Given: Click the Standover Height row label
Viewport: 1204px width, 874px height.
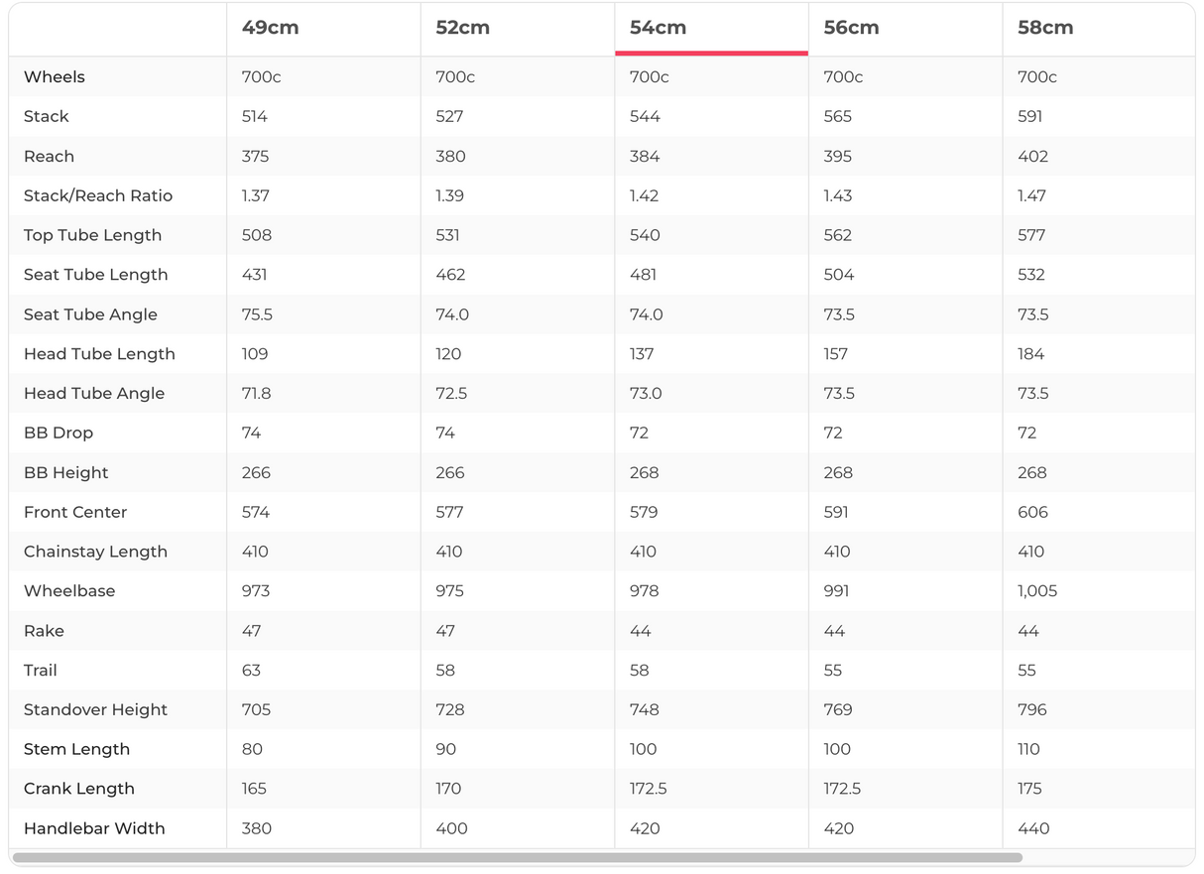Looking at the screenshot, I should click(95, 709).
